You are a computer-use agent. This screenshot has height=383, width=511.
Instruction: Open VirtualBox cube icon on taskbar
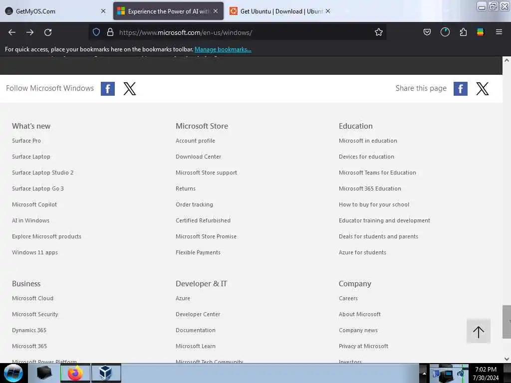coord(106,373)
